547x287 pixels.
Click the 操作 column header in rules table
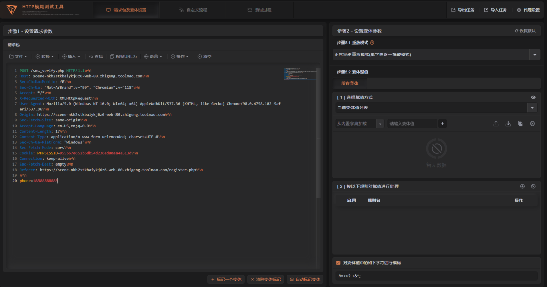point(519,200)
